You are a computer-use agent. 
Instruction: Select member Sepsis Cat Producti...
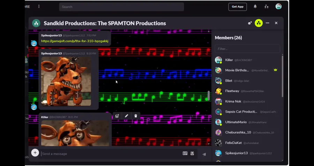[247, 112]
